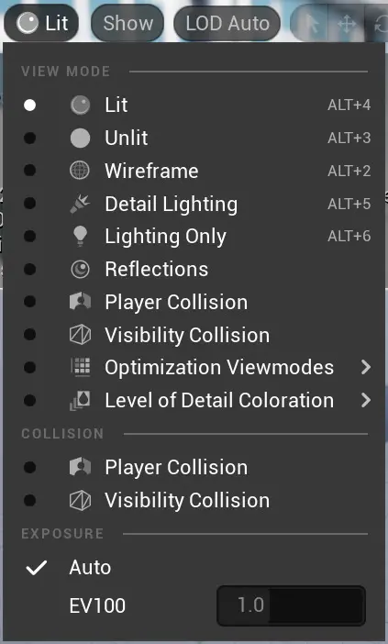Click the Detail Lighting flashlight icon
Screen dimensions: 388x644
[x=80, y=204]
